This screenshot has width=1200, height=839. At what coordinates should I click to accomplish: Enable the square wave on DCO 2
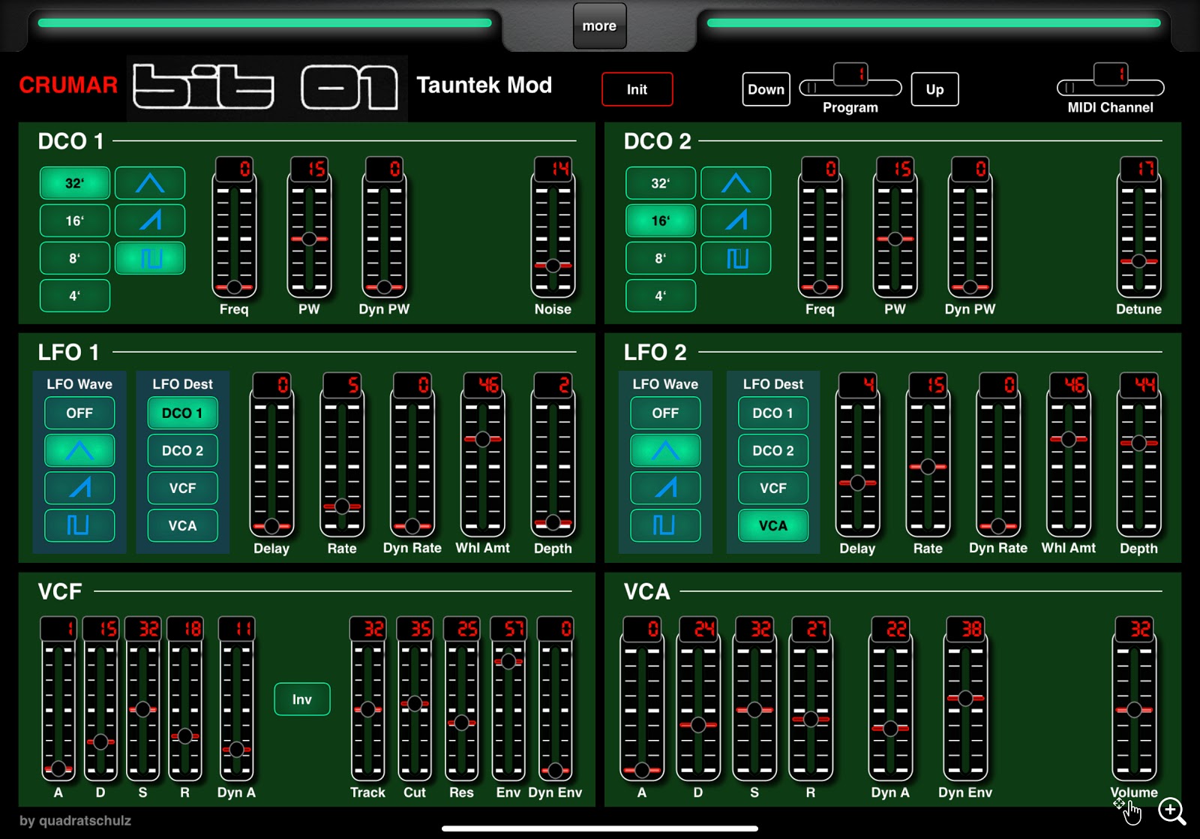736,258
